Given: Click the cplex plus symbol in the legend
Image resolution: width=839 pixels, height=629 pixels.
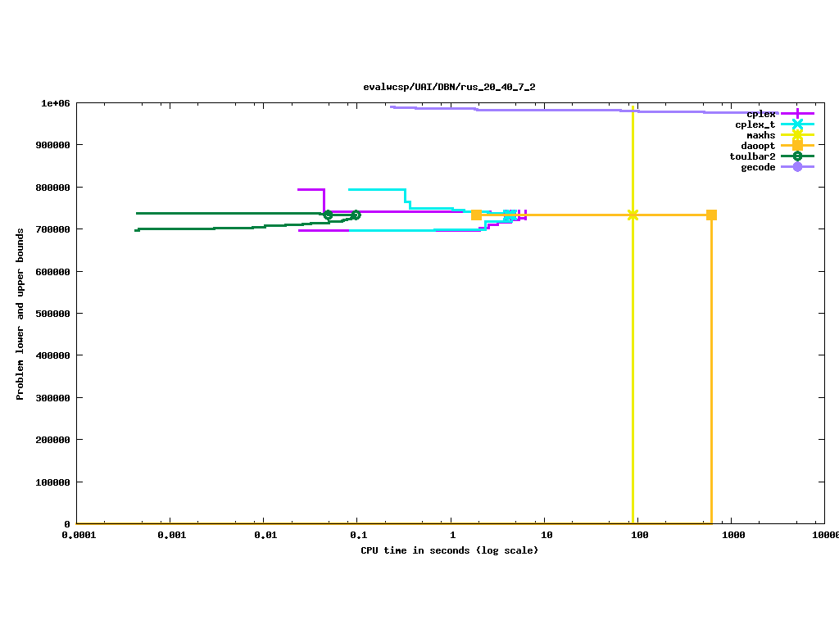Looking at the screenshot, I should pyautogui.click(x=797, y=114).
